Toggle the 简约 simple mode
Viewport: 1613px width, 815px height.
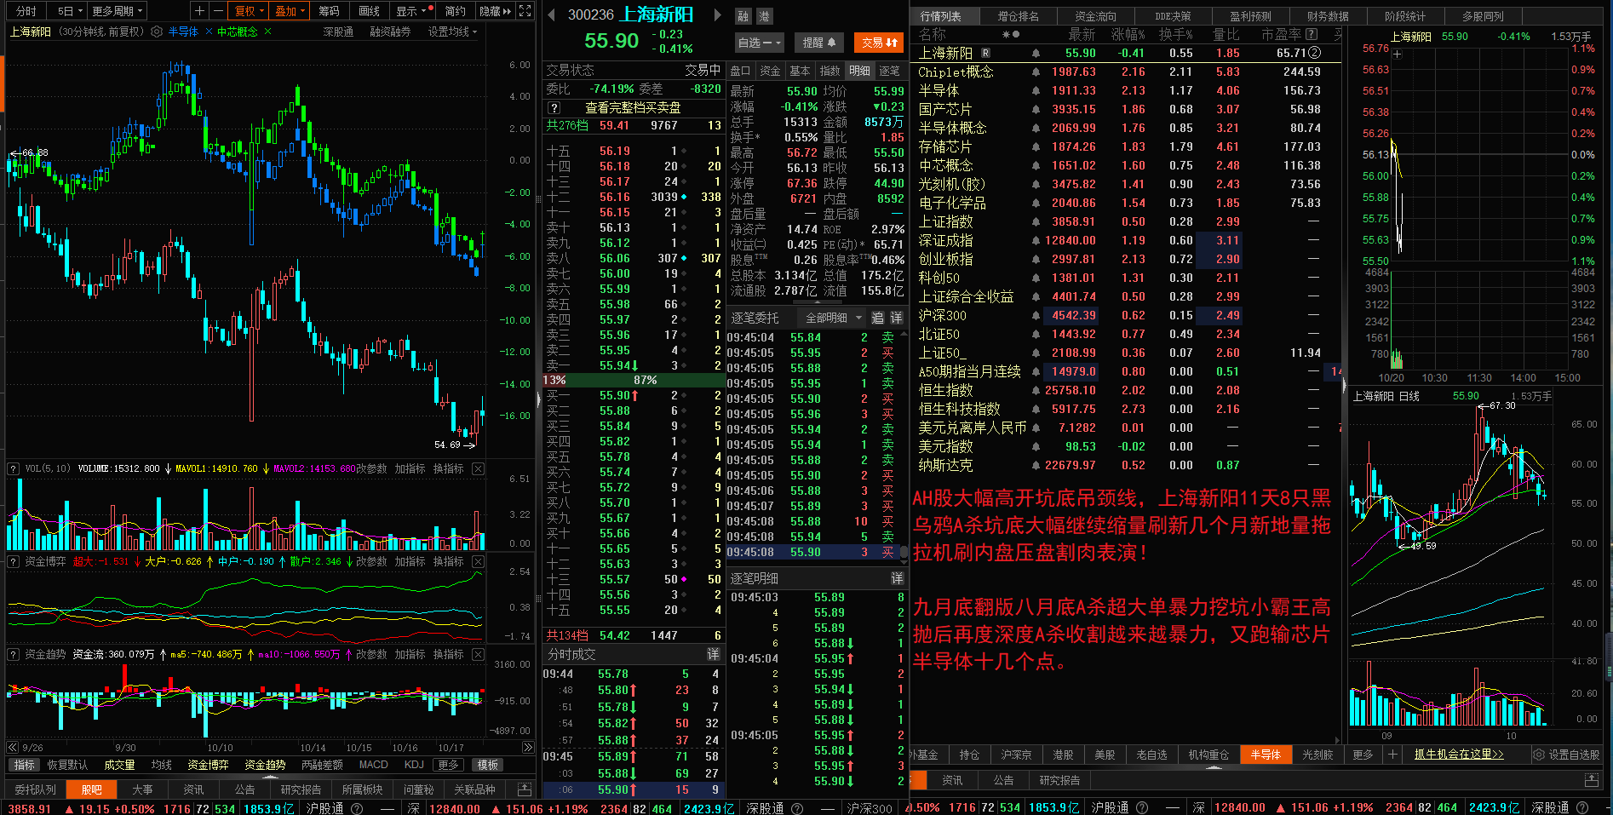tap(456, 11)
